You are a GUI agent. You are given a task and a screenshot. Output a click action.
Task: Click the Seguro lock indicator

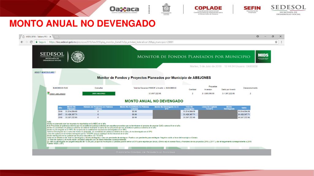(x=41, y=42)
